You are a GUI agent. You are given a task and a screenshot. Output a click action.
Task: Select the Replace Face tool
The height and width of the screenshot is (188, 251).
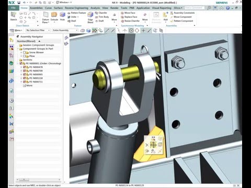pos(129,17)
